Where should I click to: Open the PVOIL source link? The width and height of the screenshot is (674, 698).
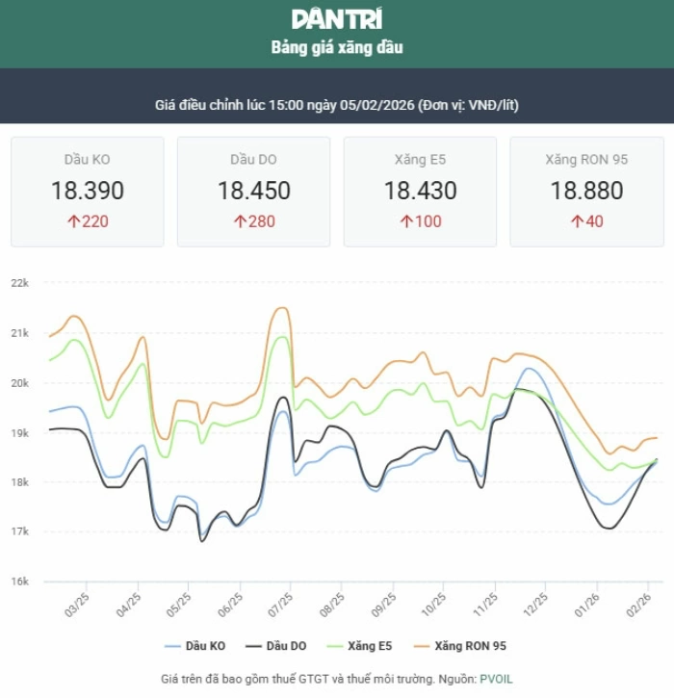pyautogui.click(x=498, y=679)
